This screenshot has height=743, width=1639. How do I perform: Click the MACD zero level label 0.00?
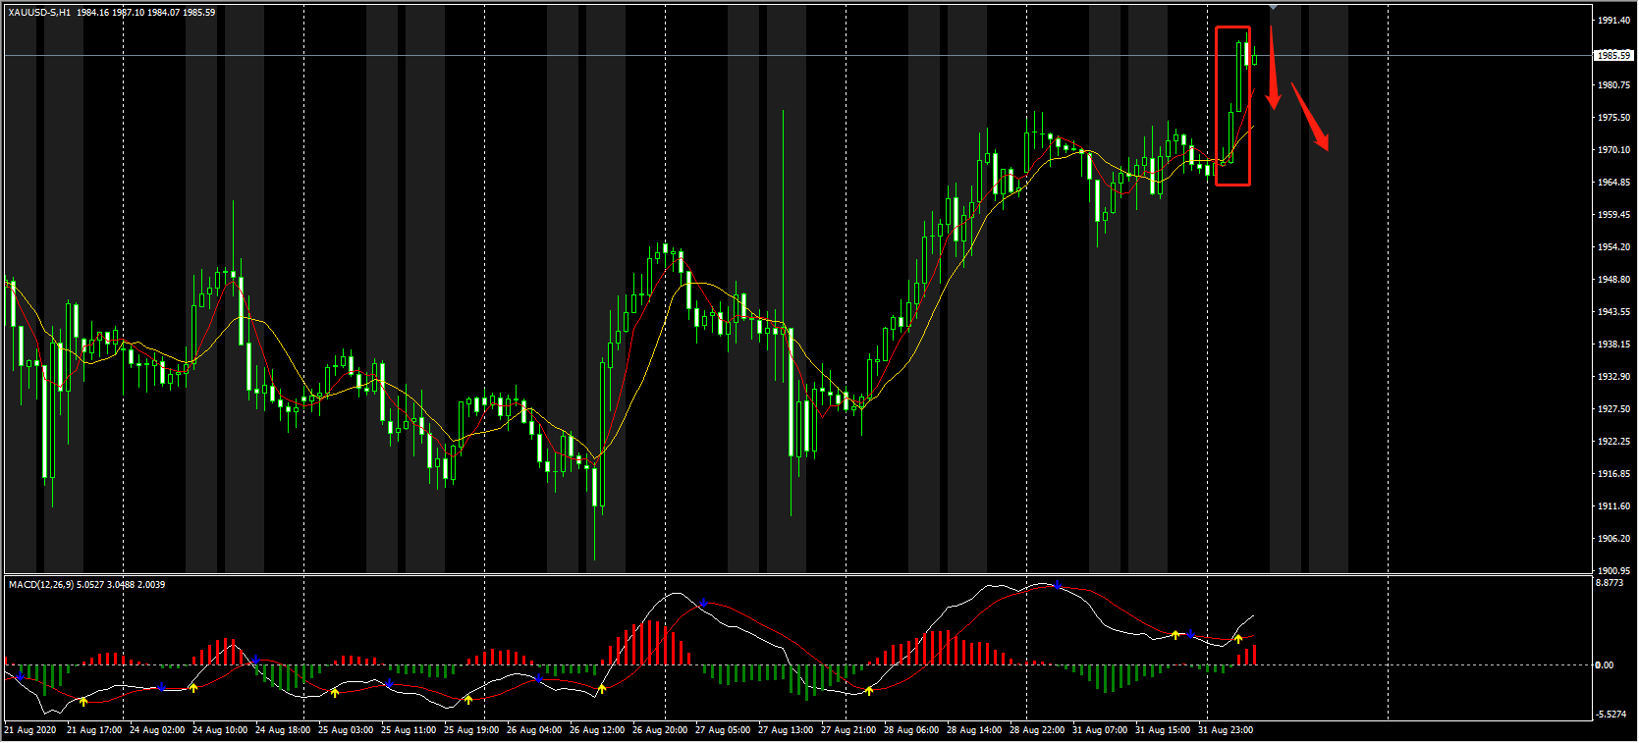(x=1605, y=665)
